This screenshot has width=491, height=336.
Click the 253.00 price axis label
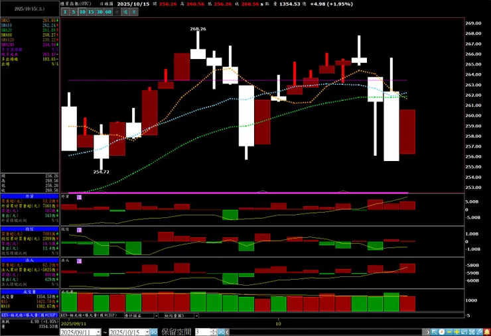473,188
